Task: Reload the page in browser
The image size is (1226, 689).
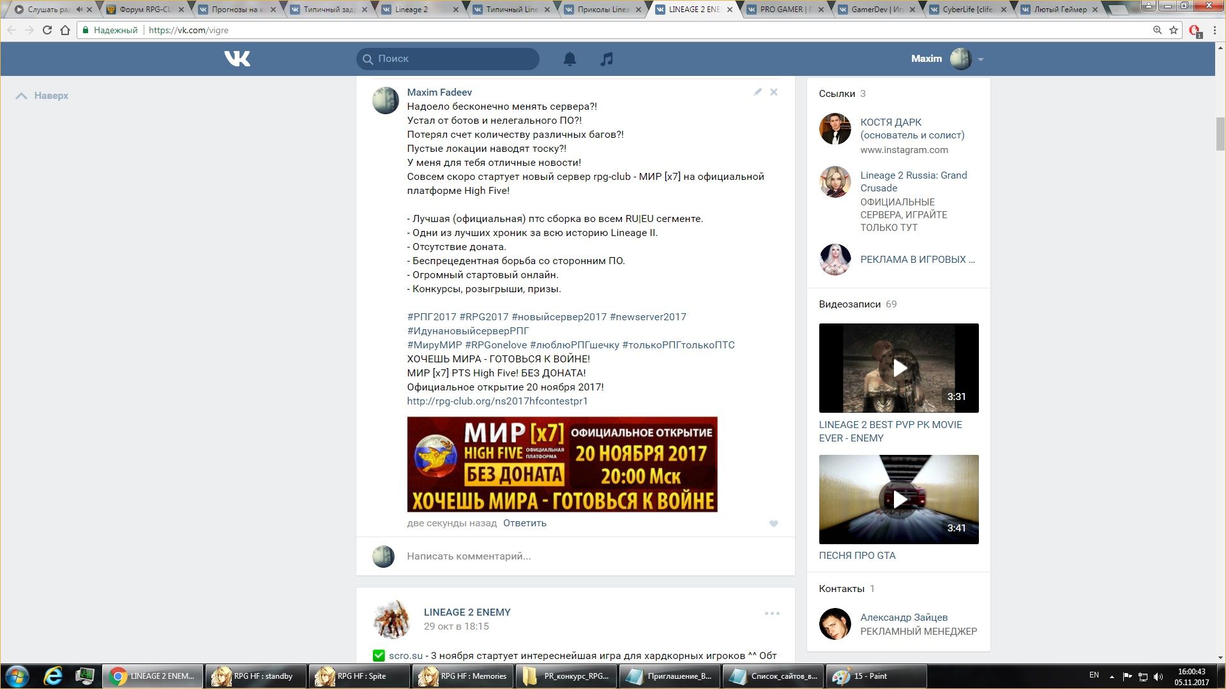Action: point(47,30)
